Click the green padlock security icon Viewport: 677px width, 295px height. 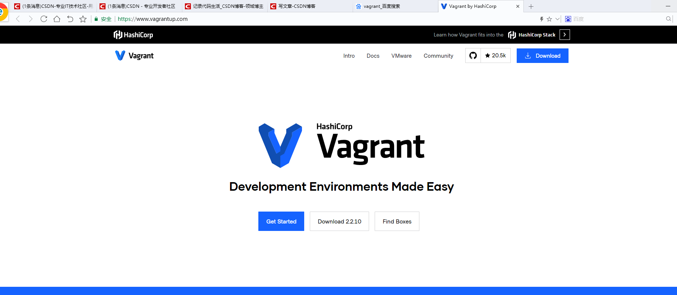point(96,19)
